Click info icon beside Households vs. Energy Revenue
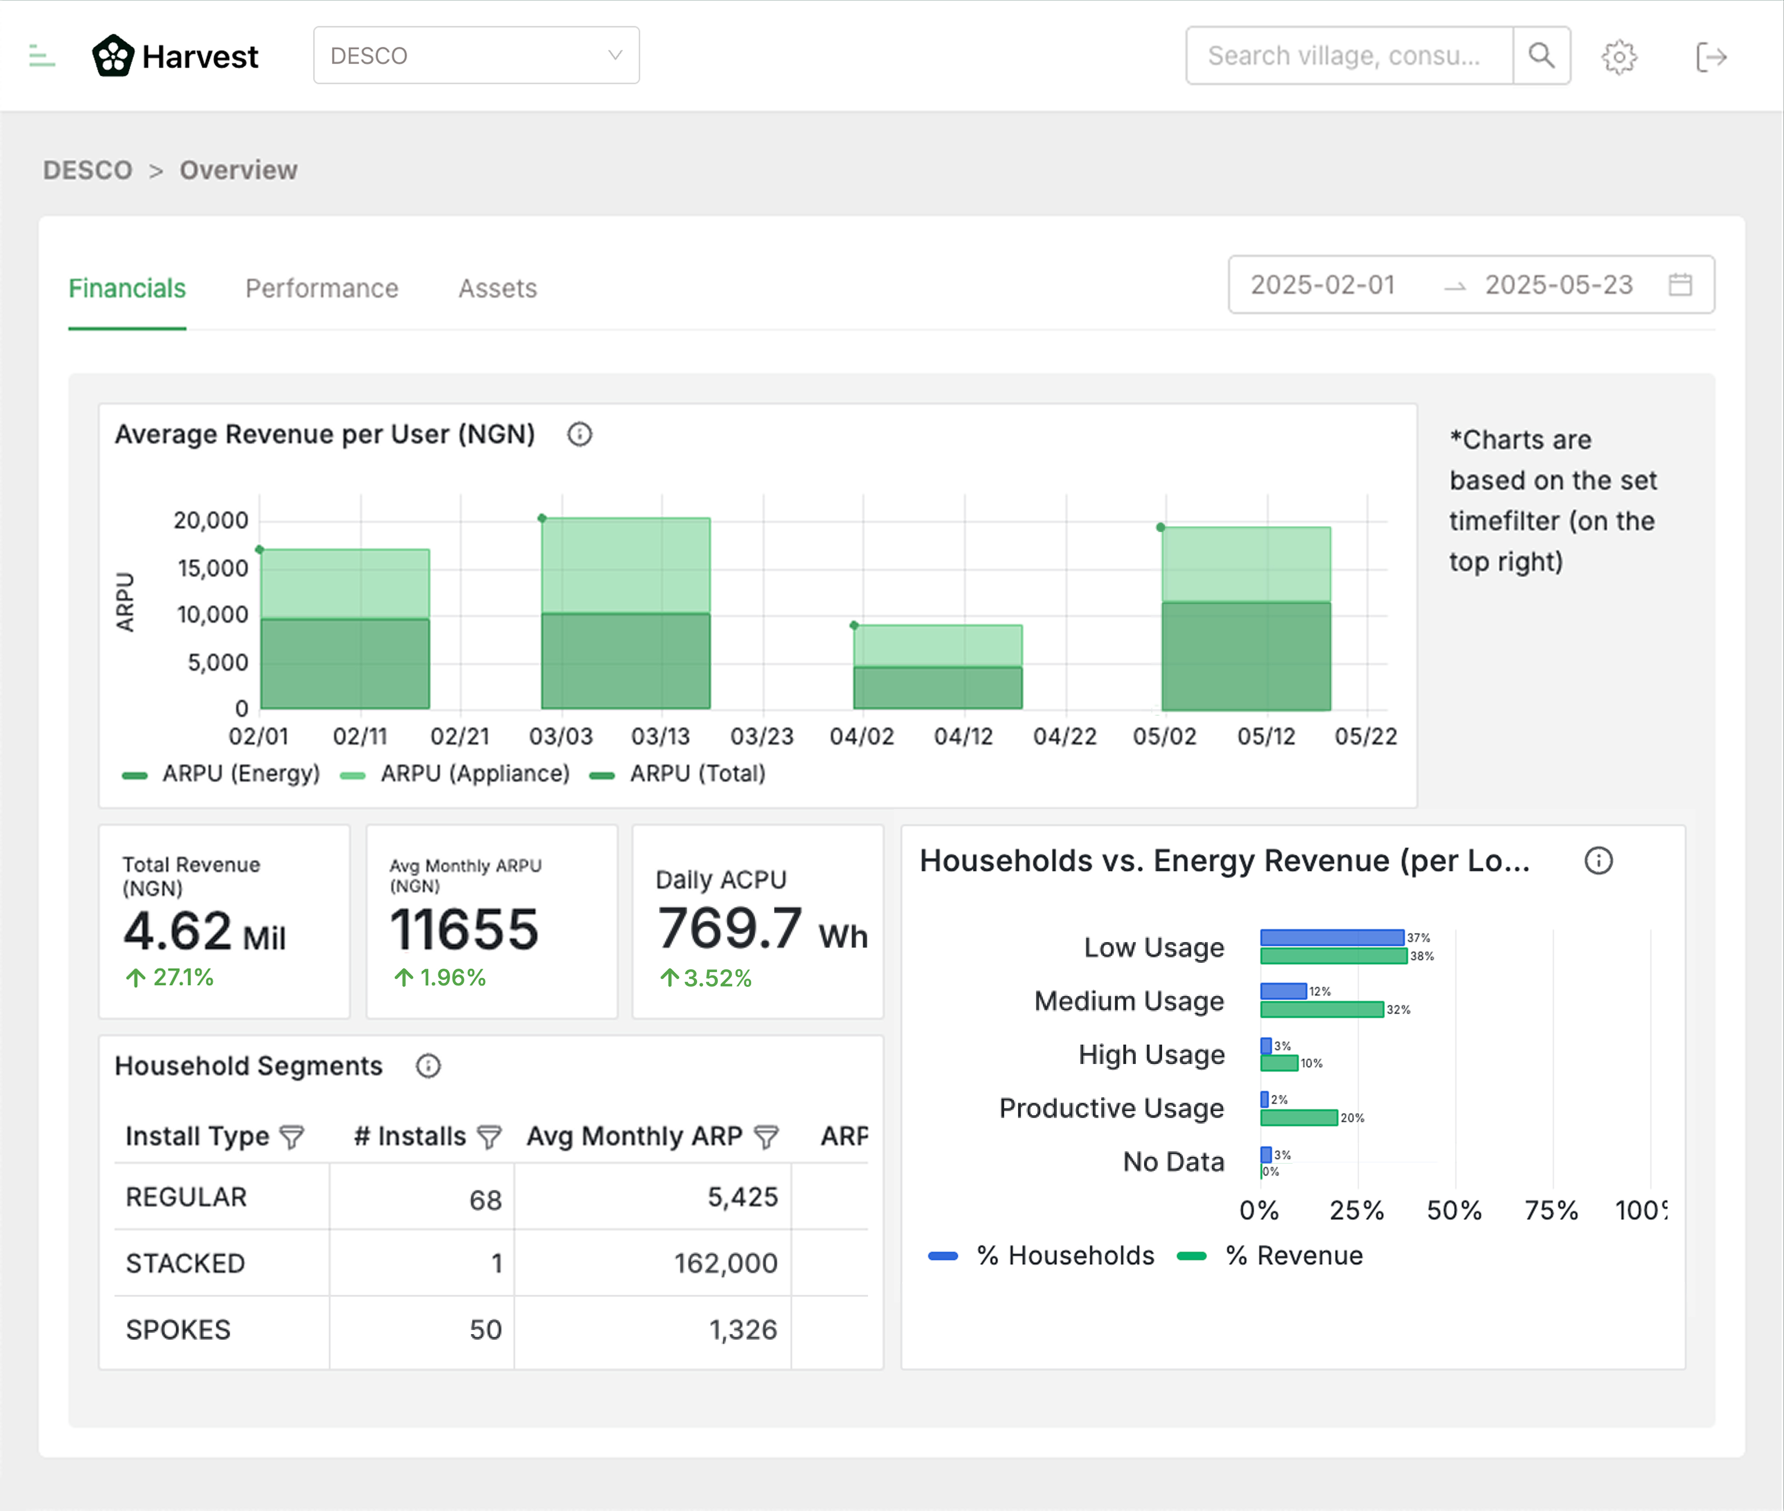 click(1598, 861)
